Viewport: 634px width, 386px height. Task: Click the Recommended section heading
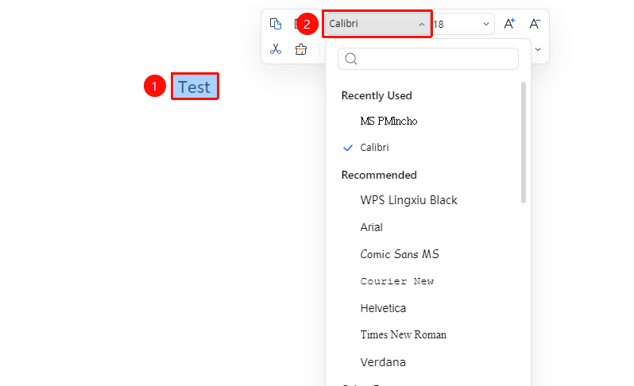pos(379,175)
